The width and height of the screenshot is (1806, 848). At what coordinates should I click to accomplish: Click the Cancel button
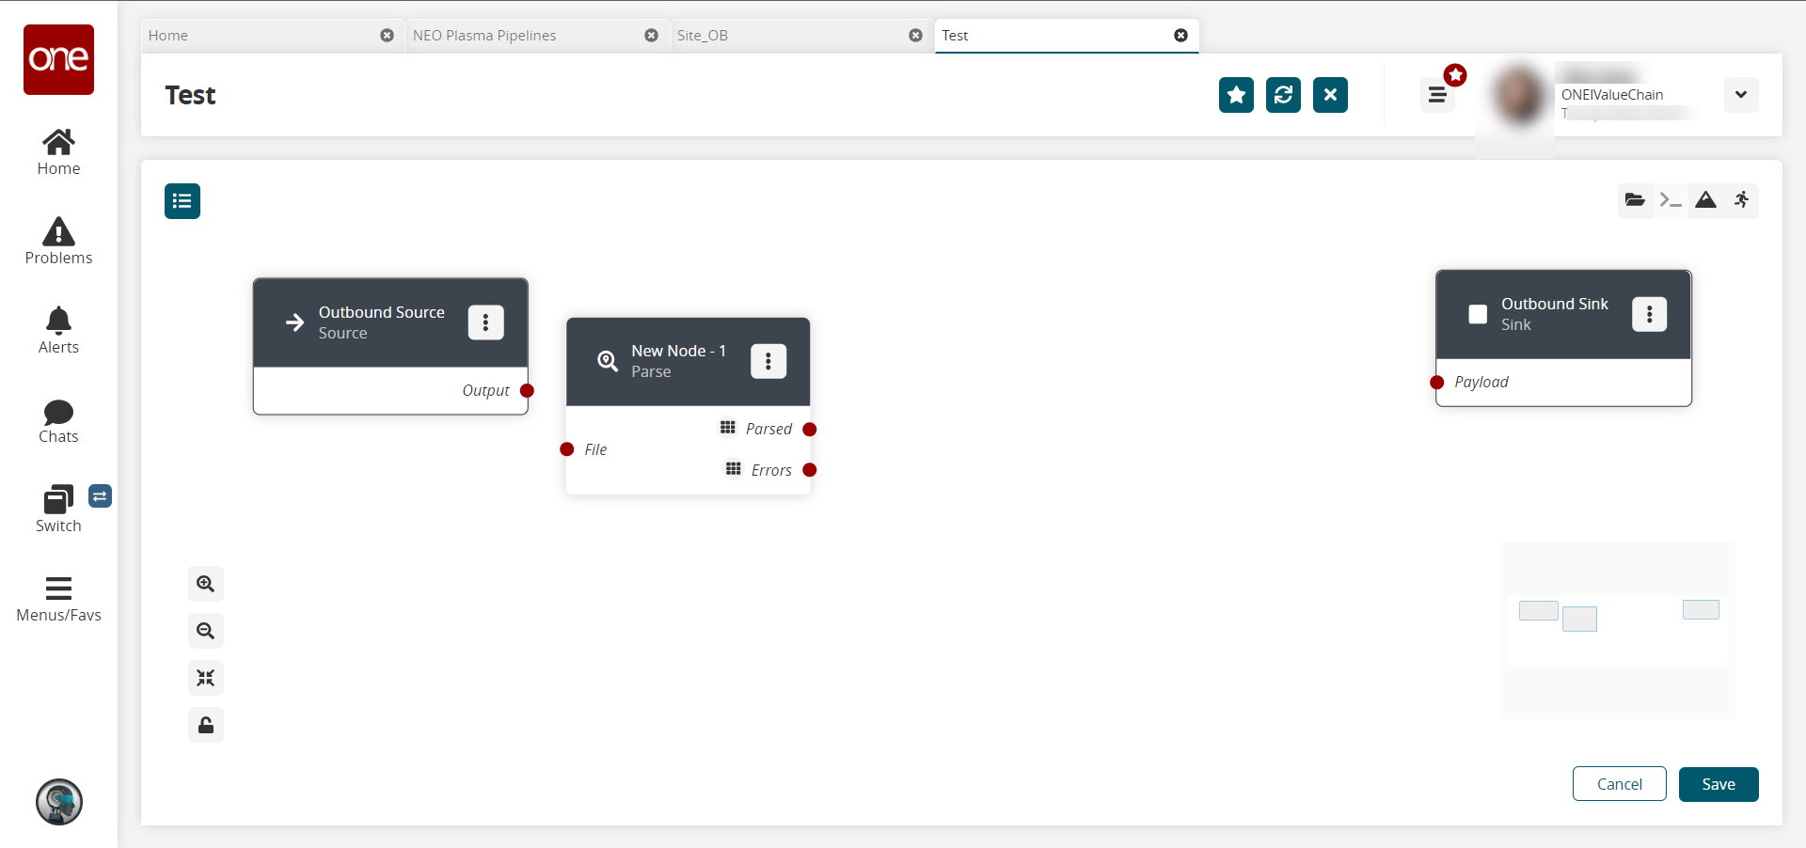[1620, 784]
